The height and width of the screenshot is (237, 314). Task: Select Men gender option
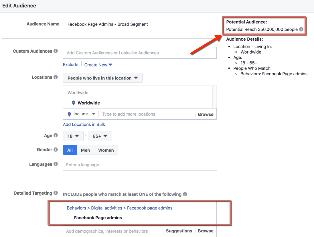[x=86, y=150]
